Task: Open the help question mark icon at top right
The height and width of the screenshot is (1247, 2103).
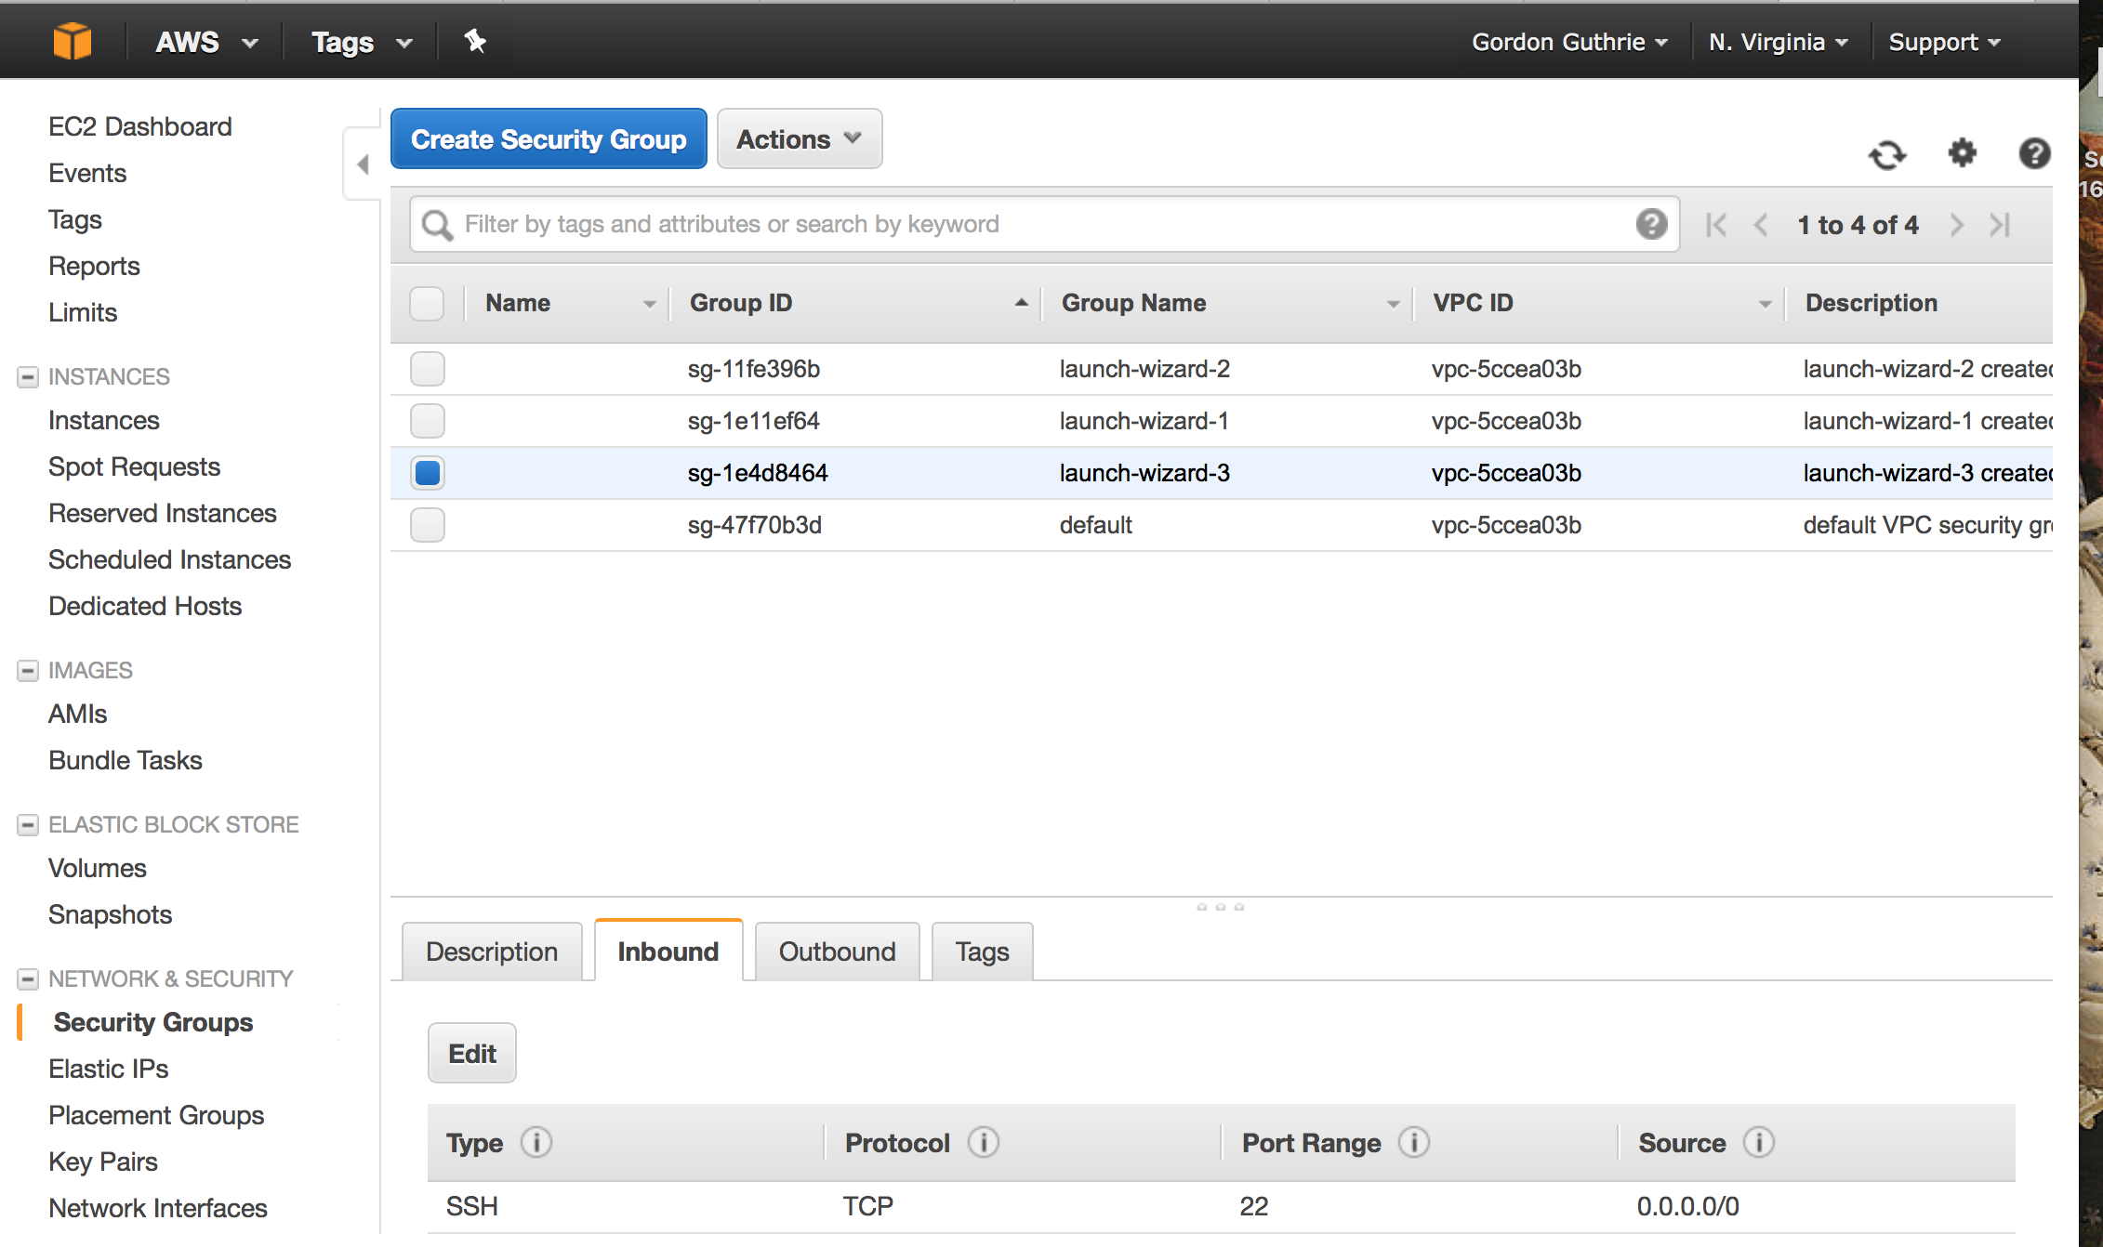Action: [2034, 153]
